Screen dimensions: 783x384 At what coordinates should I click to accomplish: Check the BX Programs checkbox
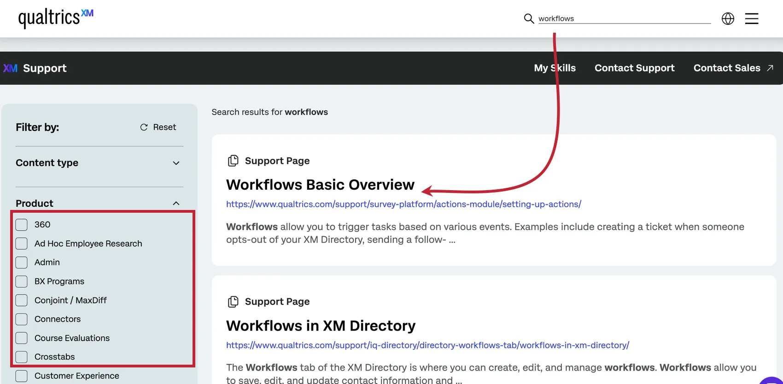22,281
